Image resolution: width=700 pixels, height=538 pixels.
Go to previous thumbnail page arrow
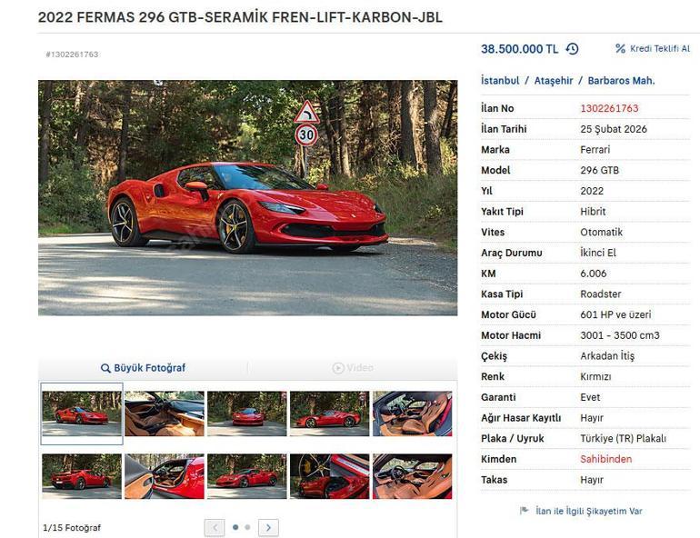click(215, 528)
